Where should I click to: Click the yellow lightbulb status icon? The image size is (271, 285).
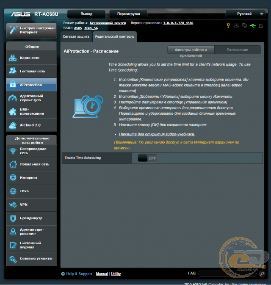coord(229,25)
